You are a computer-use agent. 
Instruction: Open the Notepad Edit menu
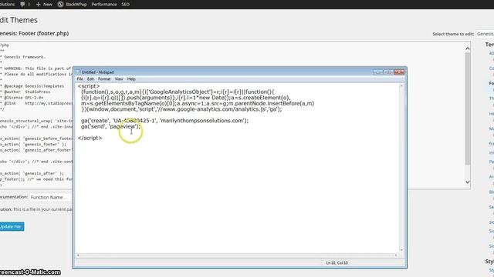pos(90,79)
